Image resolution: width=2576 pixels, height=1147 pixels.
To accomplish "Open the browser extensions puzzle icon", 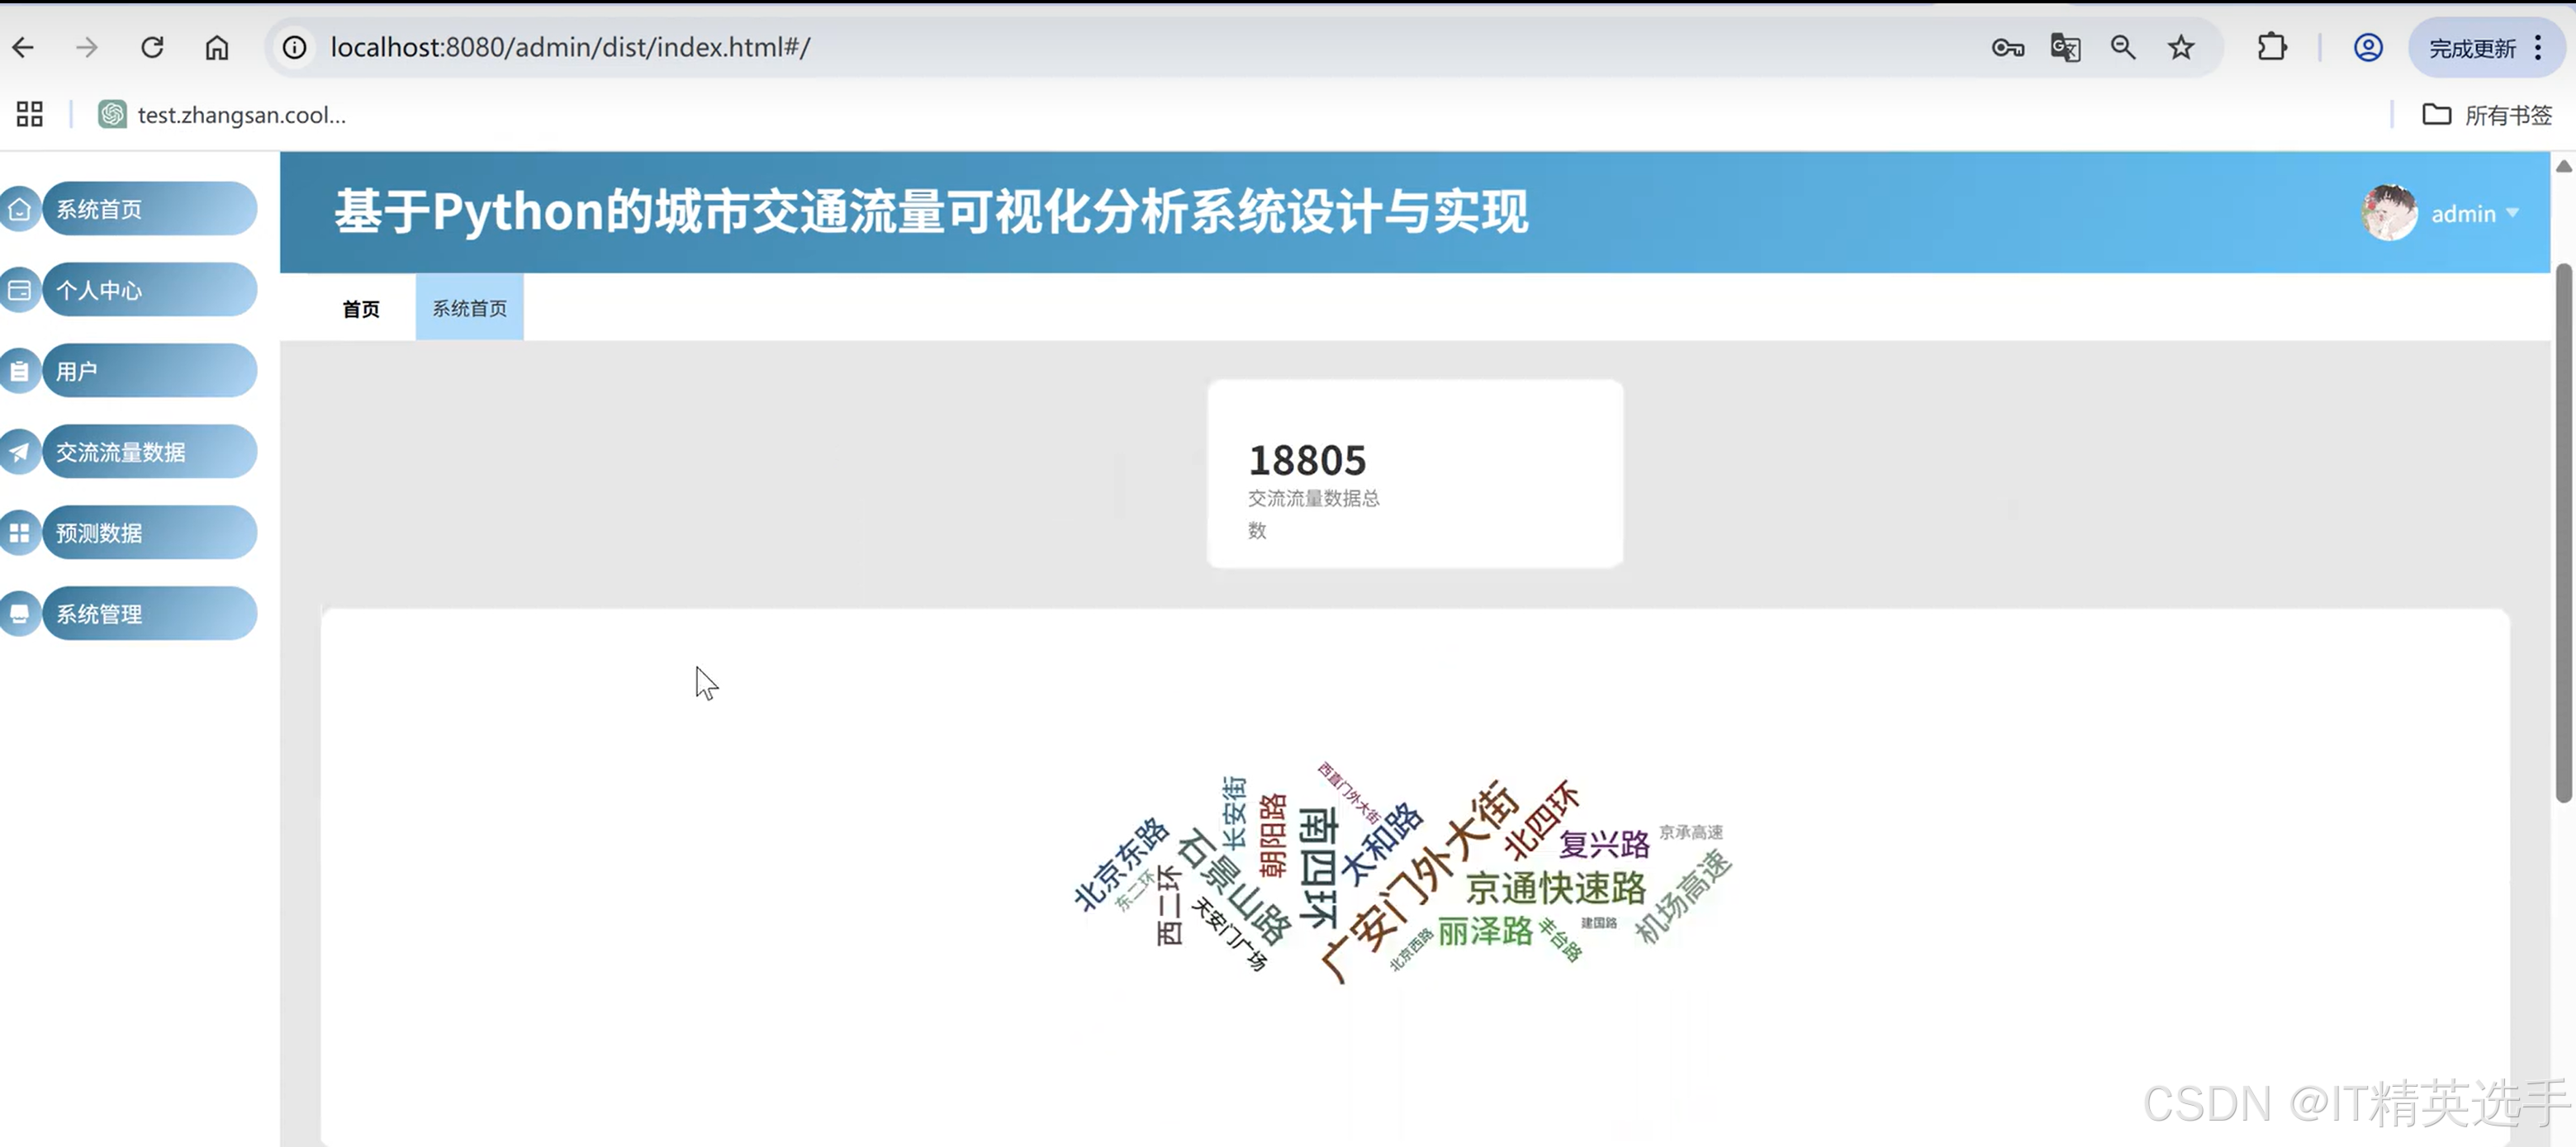I will click(2271, 47).
